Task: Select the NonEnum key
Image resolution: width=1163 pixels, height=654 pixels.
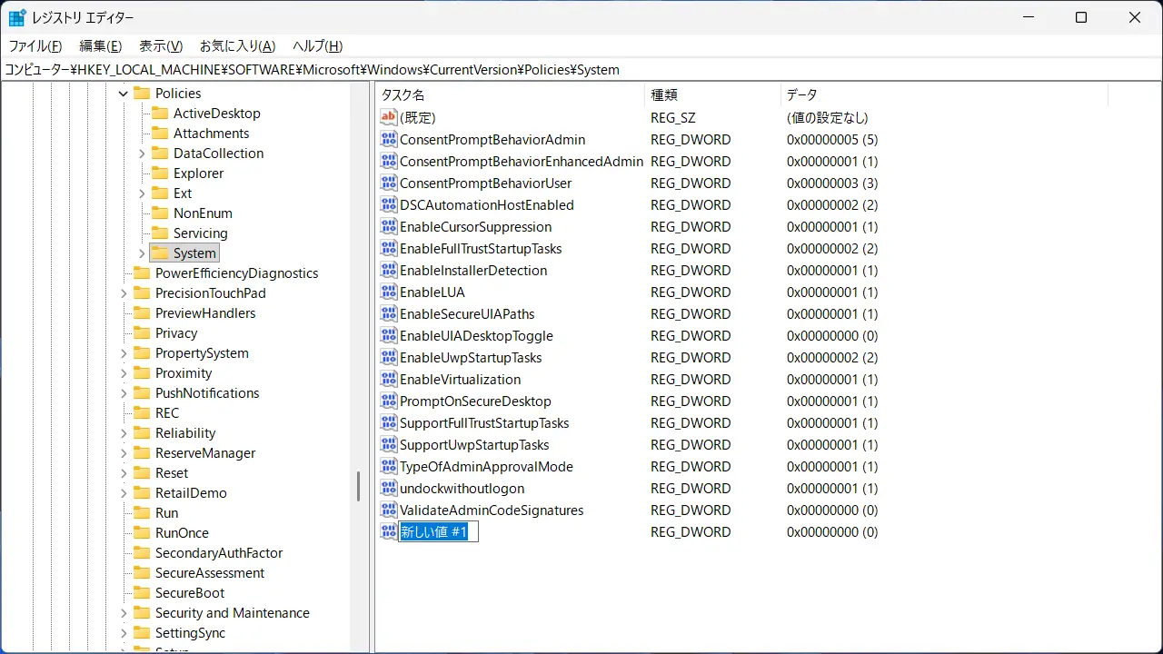Action: click(203, 213)
